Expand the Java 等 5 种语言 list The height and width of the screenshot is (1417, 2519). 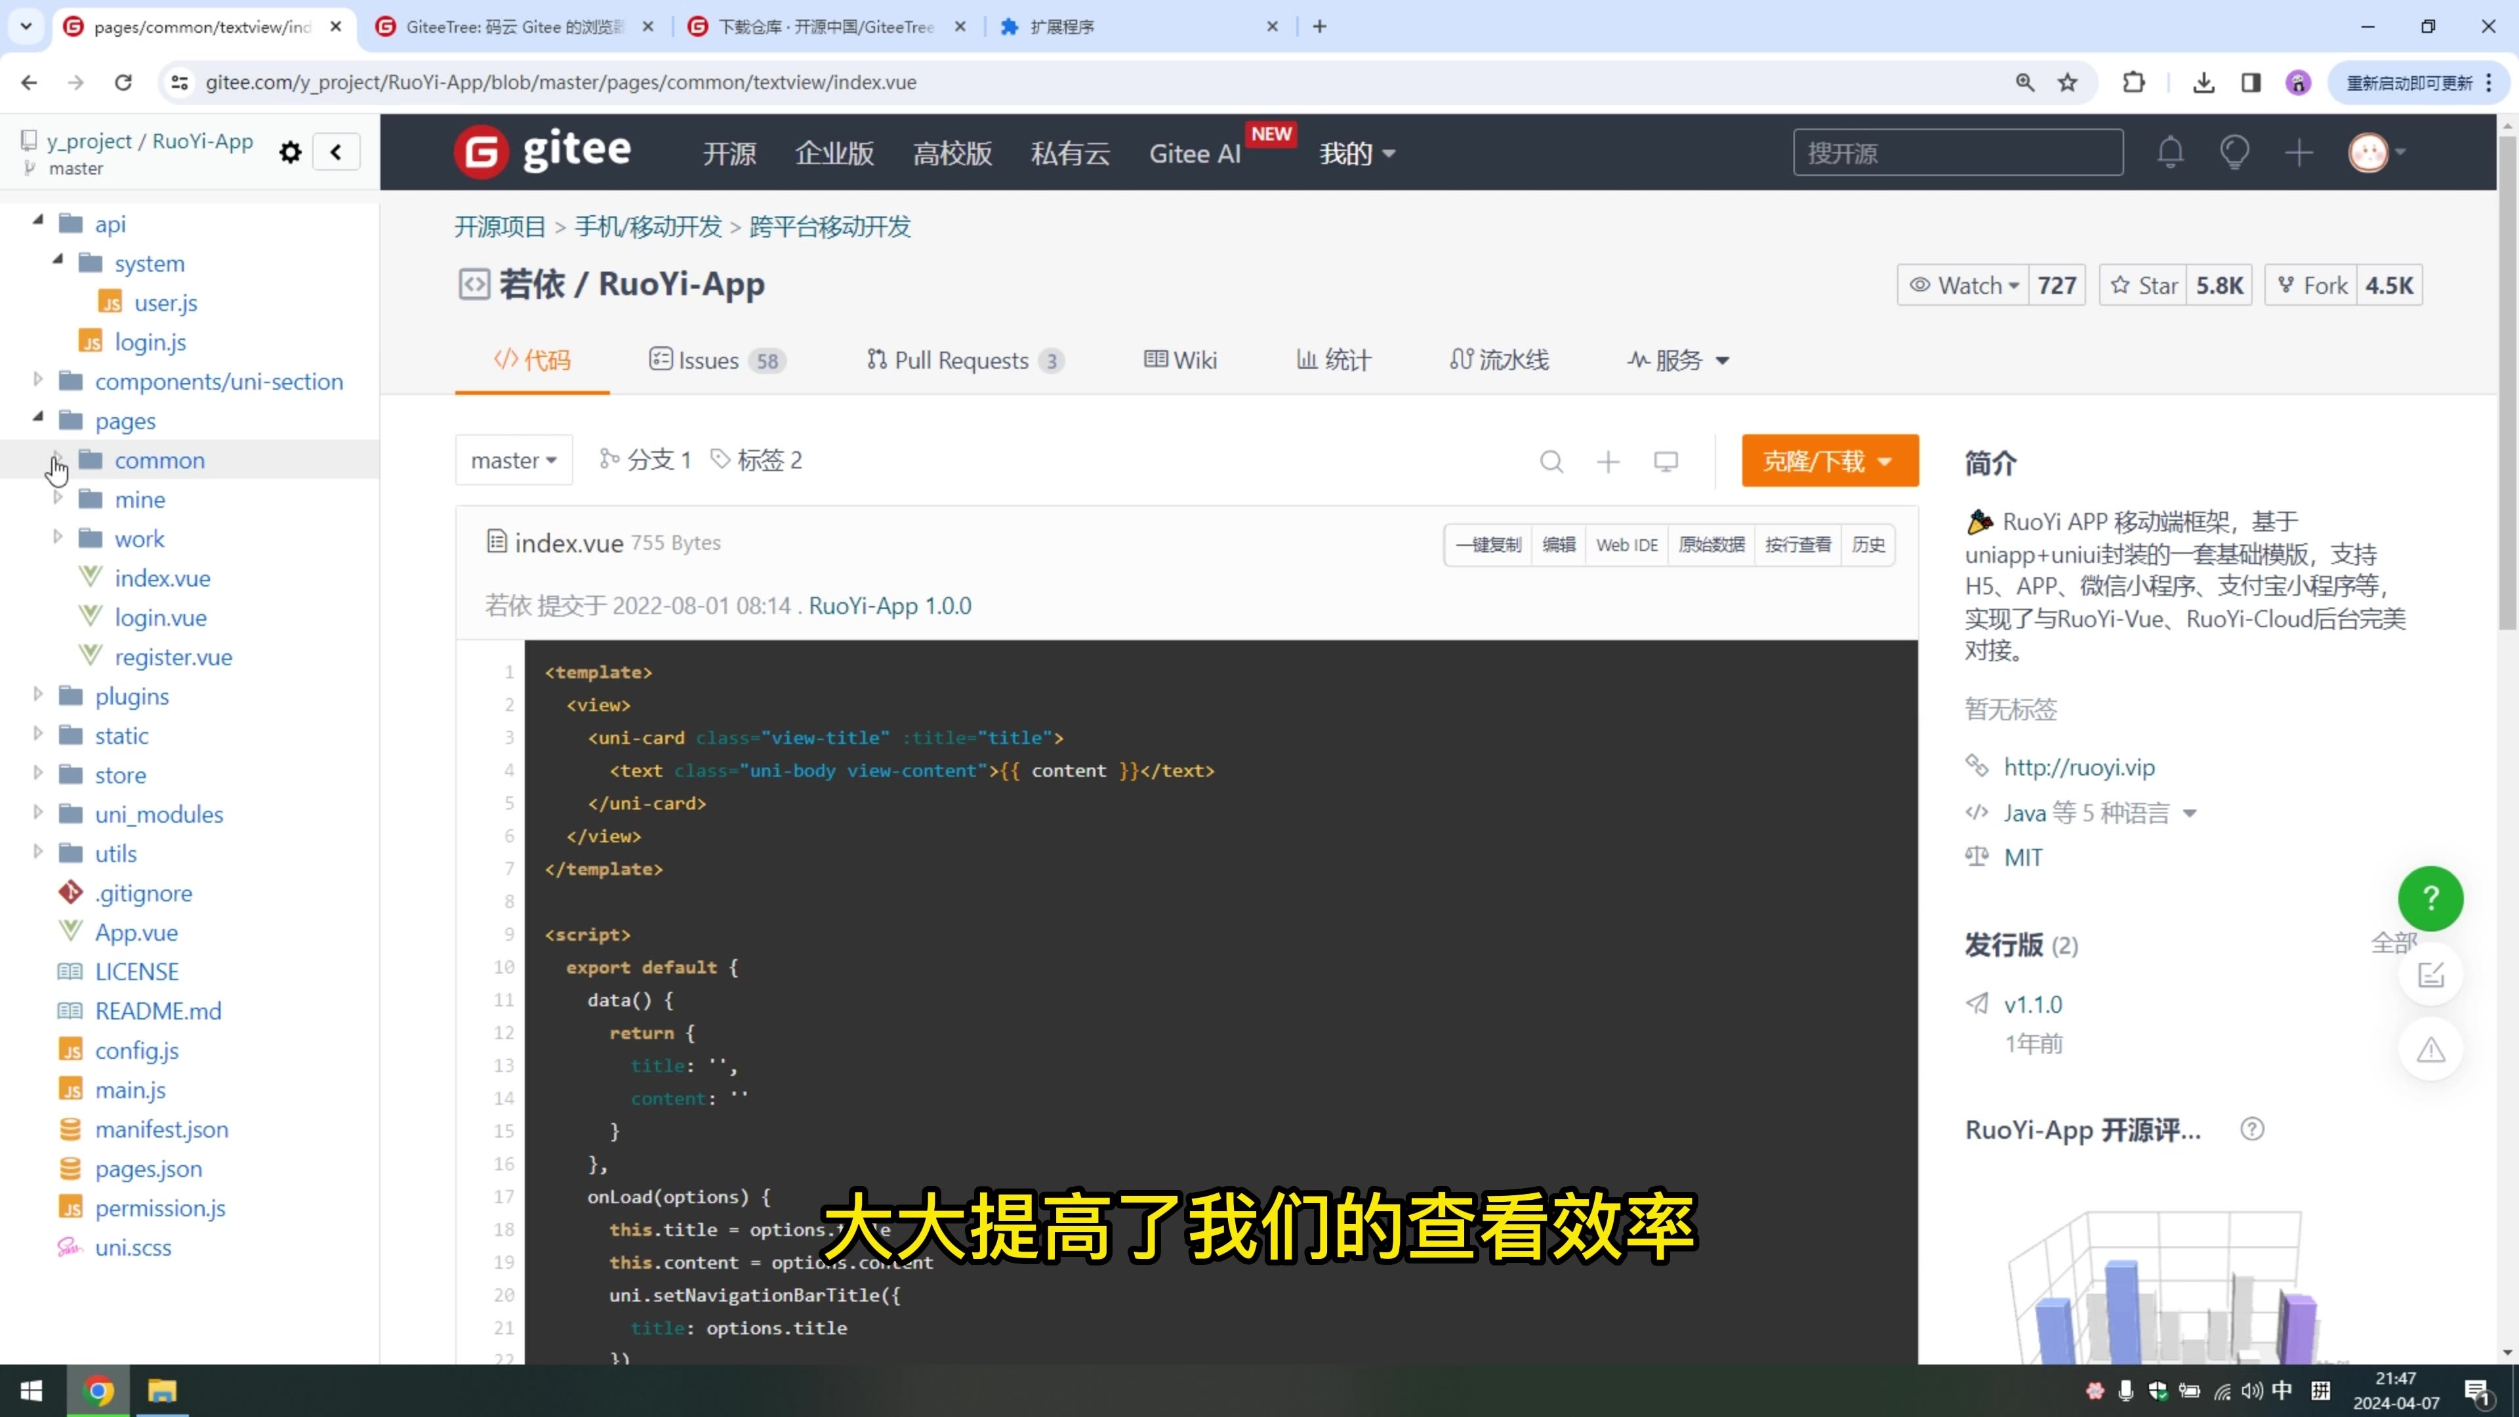(x=2099, y=813)
